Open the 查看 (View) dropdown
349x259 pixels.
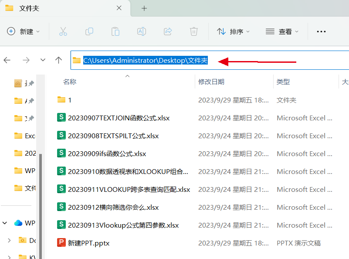282,31
